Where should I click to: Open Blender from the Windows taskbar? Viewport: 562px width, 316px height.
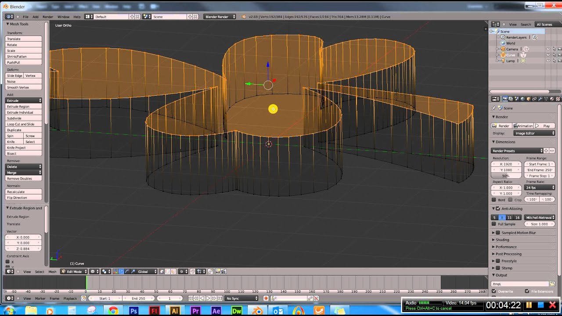click(258, 311)
